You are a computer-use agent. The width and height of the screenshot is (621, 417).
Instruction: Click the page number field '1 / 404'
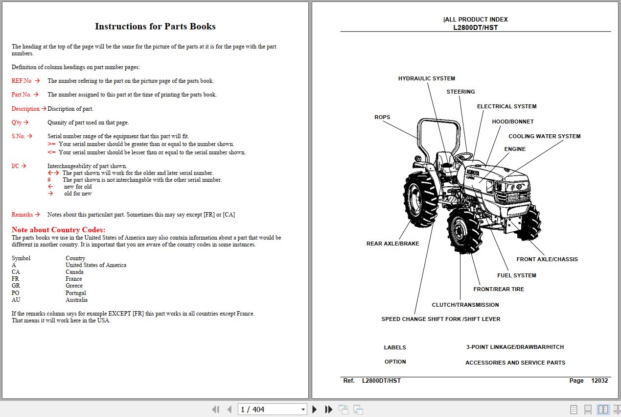tap(269, 410)
